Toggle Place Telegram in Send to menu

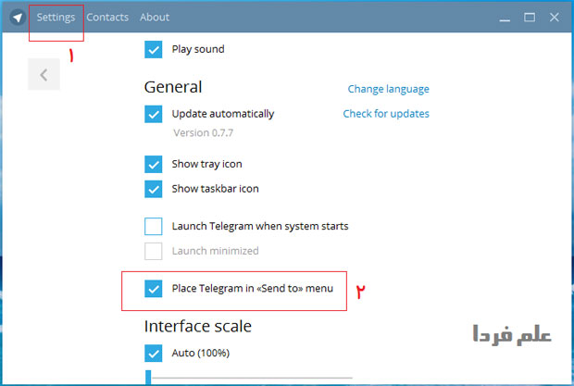pos(154,289)
